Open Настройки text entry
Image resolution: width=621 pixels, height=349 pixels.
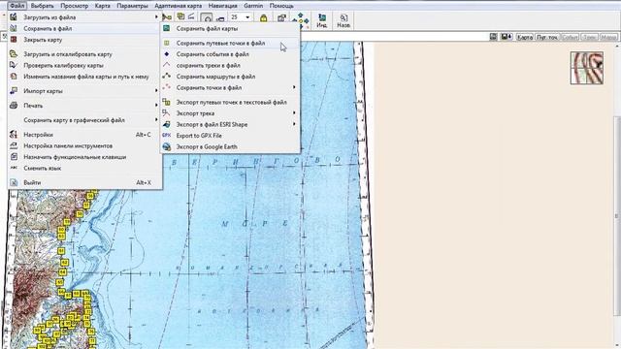(x=38, y=135)
